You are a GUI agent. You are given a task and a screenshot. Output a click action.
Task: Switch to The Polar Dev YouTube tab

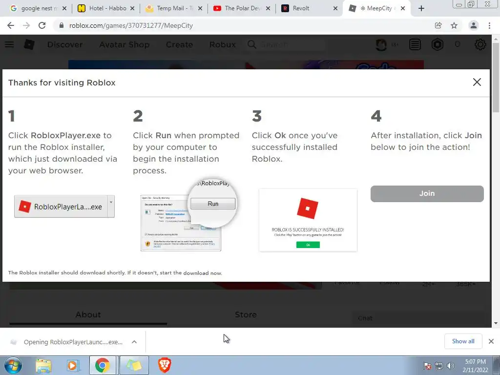click(x=242, y=8)
